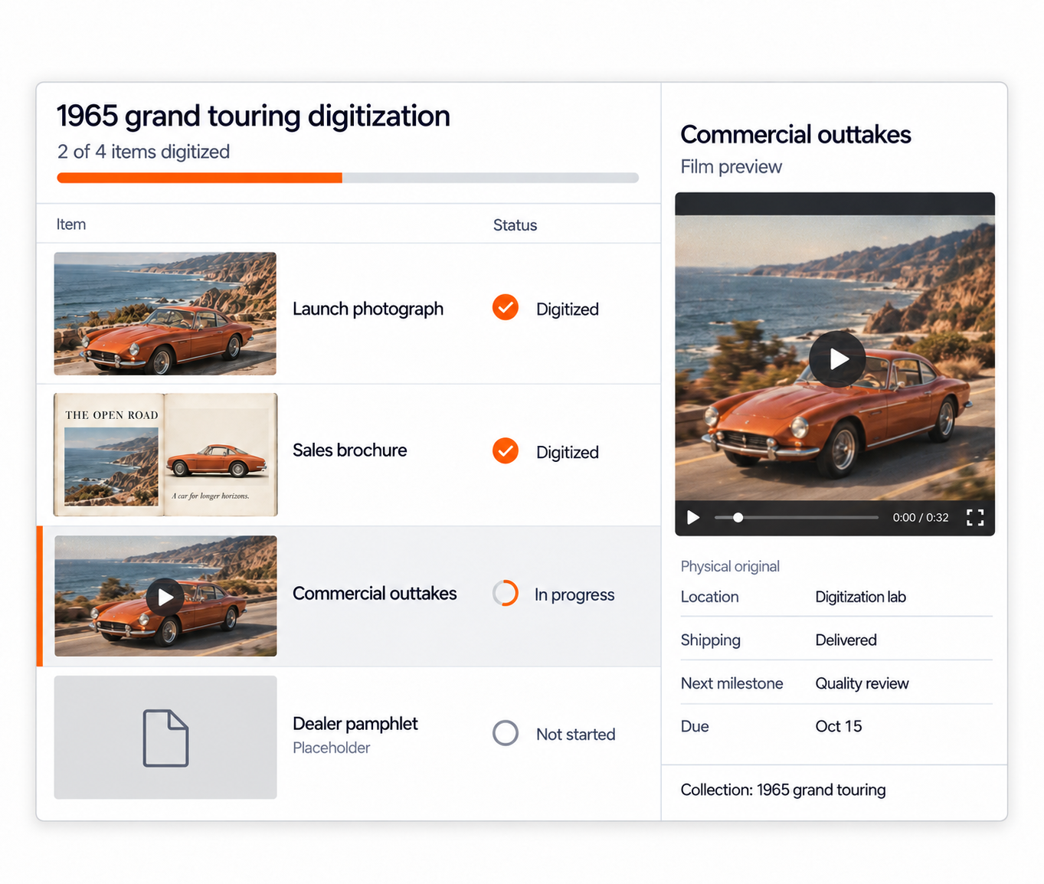Click the '1965 grand touring digitization' page title
Image resolution: width=1044 pixels, height=884 pixels.
point(254,116)
